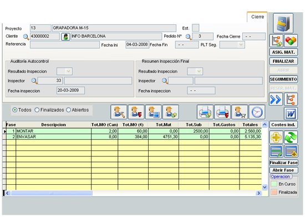Click the Referencia input field

point(65,45)
